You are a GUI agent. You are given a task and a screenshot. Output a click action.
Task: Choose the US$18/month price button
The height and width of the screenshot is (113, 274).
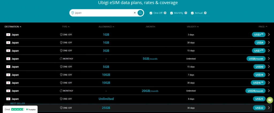click(x=256, y=91)
